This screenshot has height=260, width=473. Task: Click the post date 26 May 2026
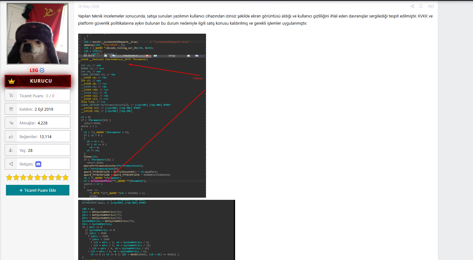click(x=88, y=6)
